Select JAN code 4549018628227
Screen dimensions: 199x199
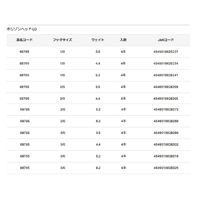tap(166, 52)
